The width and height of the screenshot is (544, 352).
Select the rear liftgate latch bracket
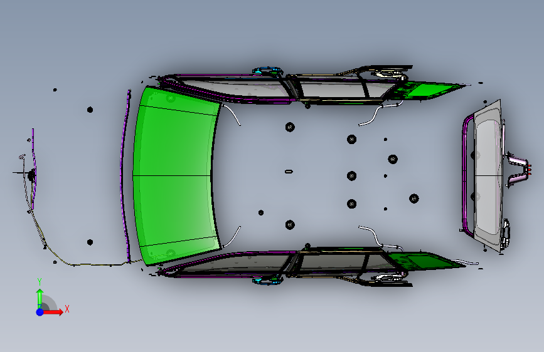click(x=518, y=170)
